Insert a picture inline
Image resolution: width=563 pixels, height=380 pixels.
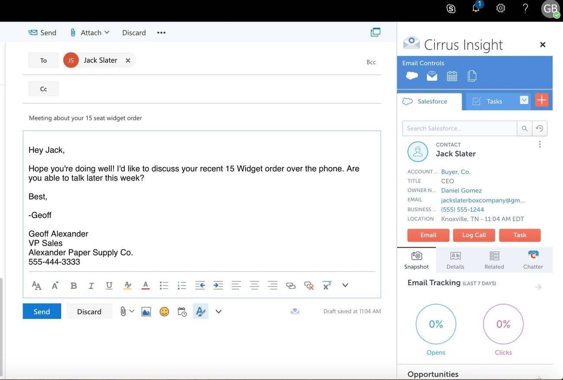click(146, 310)
